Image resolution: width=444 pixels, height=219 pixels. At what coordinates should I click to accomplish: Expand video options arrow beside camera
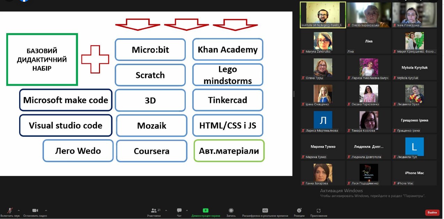[46, 210]
